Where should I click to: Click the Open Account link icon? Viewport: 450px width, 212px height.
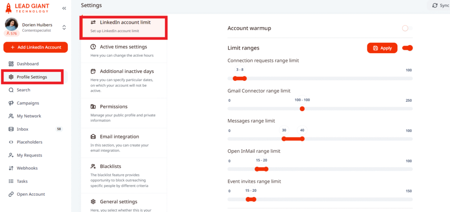11,194
